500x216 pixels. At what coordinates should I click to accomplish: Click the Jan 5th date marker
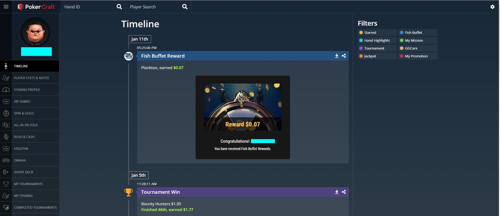pos(138,175)
